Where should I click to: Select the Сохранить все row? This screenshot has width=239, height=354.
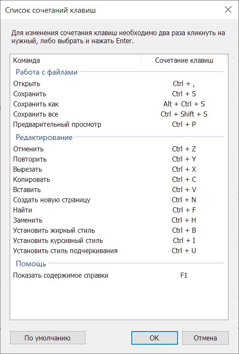tap(119, 114)
